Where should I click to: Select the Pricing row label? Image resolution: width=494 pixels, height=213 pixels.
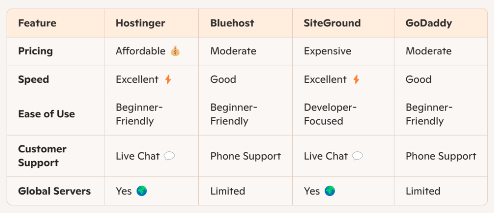[x=36, y=51]
